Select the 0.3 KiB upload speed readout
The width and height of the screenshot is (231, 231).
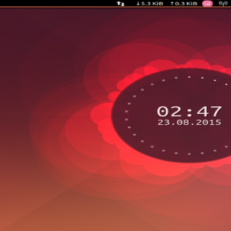186,3
